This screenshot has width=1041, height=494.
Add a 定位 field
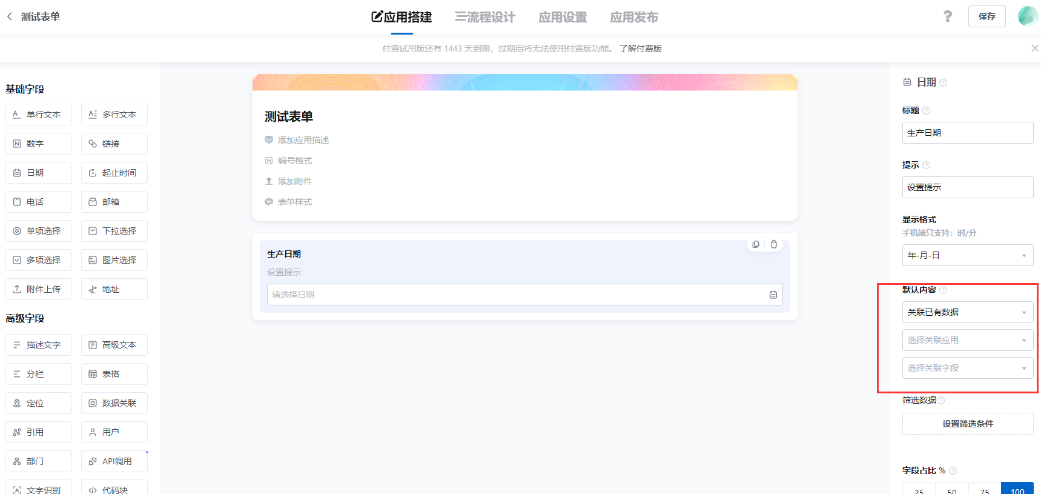39,403
